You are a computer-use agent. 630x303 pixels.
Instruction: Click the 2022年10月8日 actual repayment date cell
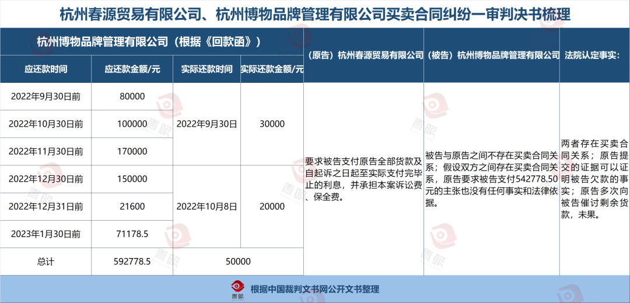(x=206, y=206)
